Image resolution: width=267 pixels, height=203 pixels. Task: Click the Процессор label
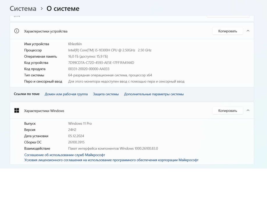pos(33,50)
